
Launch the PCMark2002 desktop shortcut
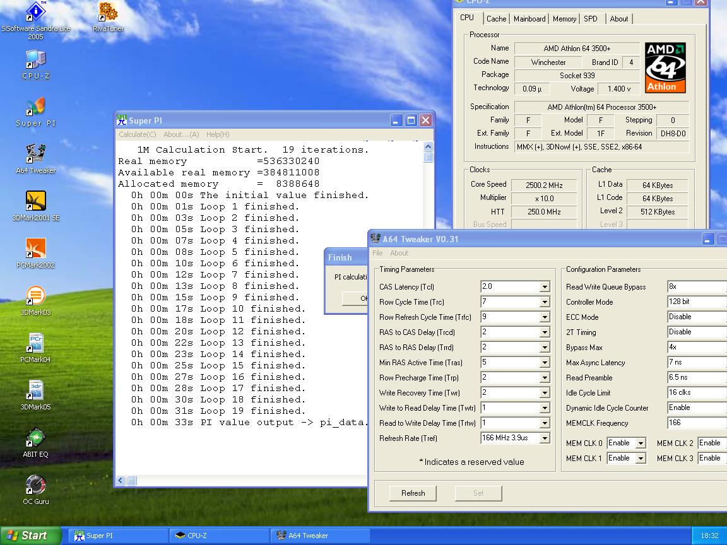point(35,249)
